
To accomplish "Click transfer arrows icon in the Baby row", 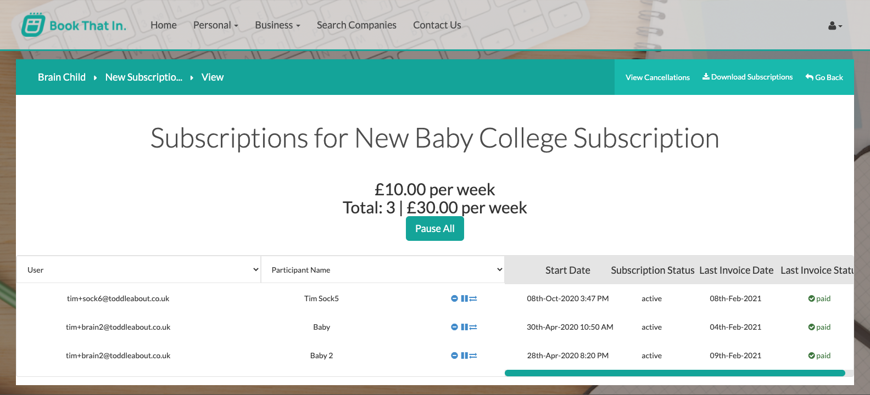I will [473, 327].
